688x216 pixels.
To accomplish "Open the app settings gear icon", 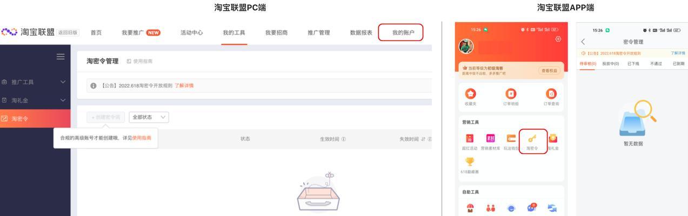I will point(558,39).
